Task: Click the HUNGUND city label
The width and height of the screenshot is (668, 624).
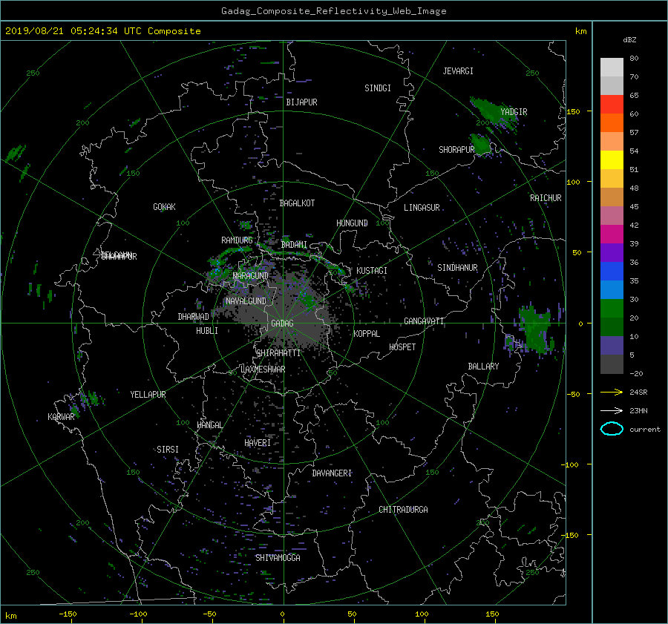Action: 352,223
